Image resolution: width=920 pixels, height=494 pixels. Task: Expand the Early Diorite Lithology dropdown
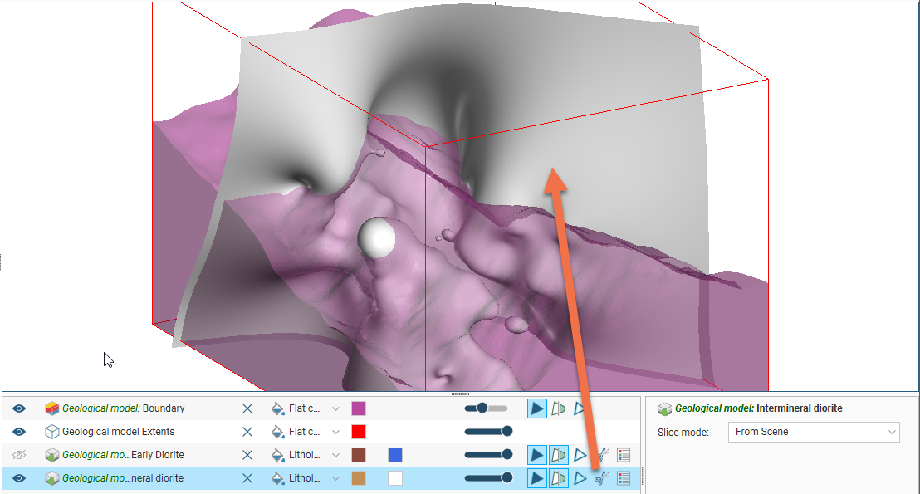pos(335,455)
